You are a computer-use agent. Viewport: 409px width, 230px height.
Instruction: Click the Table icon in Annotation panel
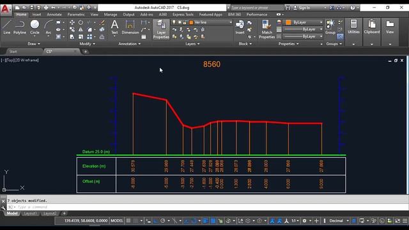pyautogui.click(x=144, y=37)
